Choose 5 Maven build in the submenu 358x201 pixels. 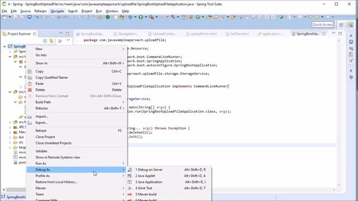point(169,194)
